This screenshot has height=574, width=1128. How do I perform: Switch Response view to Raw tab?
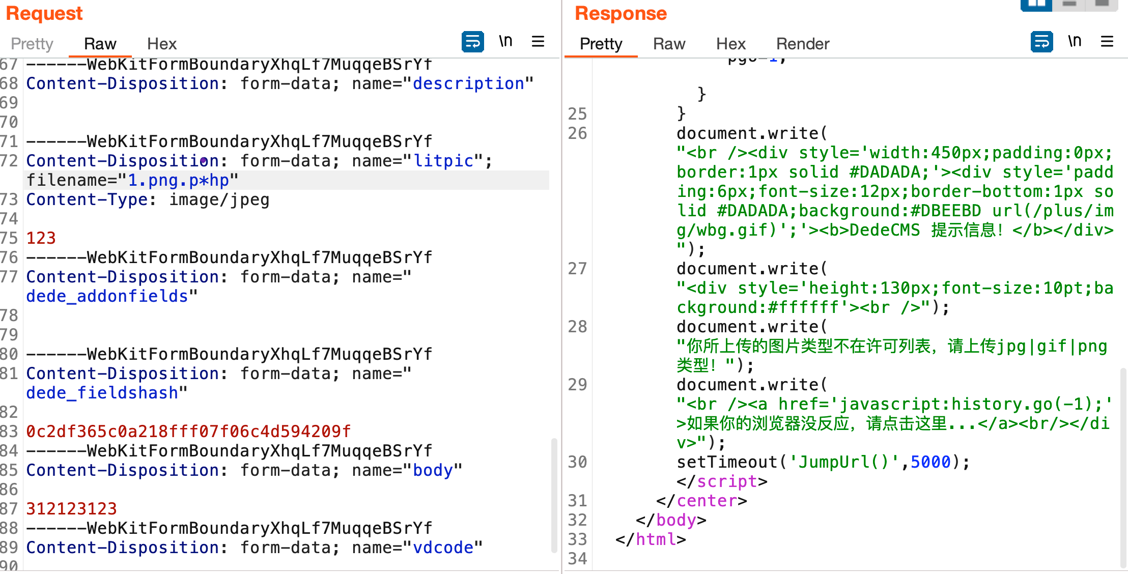(x=669, y=44)
